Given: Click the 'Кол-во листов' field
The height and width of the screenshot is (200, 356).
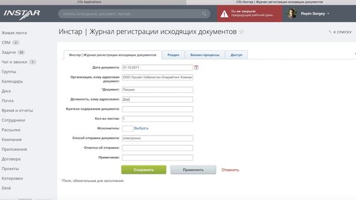Looking at the screenshot, I should point(157,119).
